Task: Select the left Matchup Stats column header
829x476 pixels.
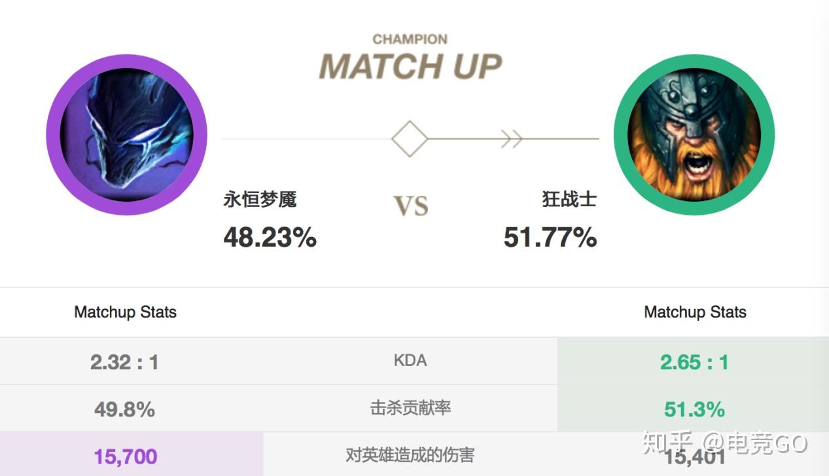Action: (x=124, y=312)
